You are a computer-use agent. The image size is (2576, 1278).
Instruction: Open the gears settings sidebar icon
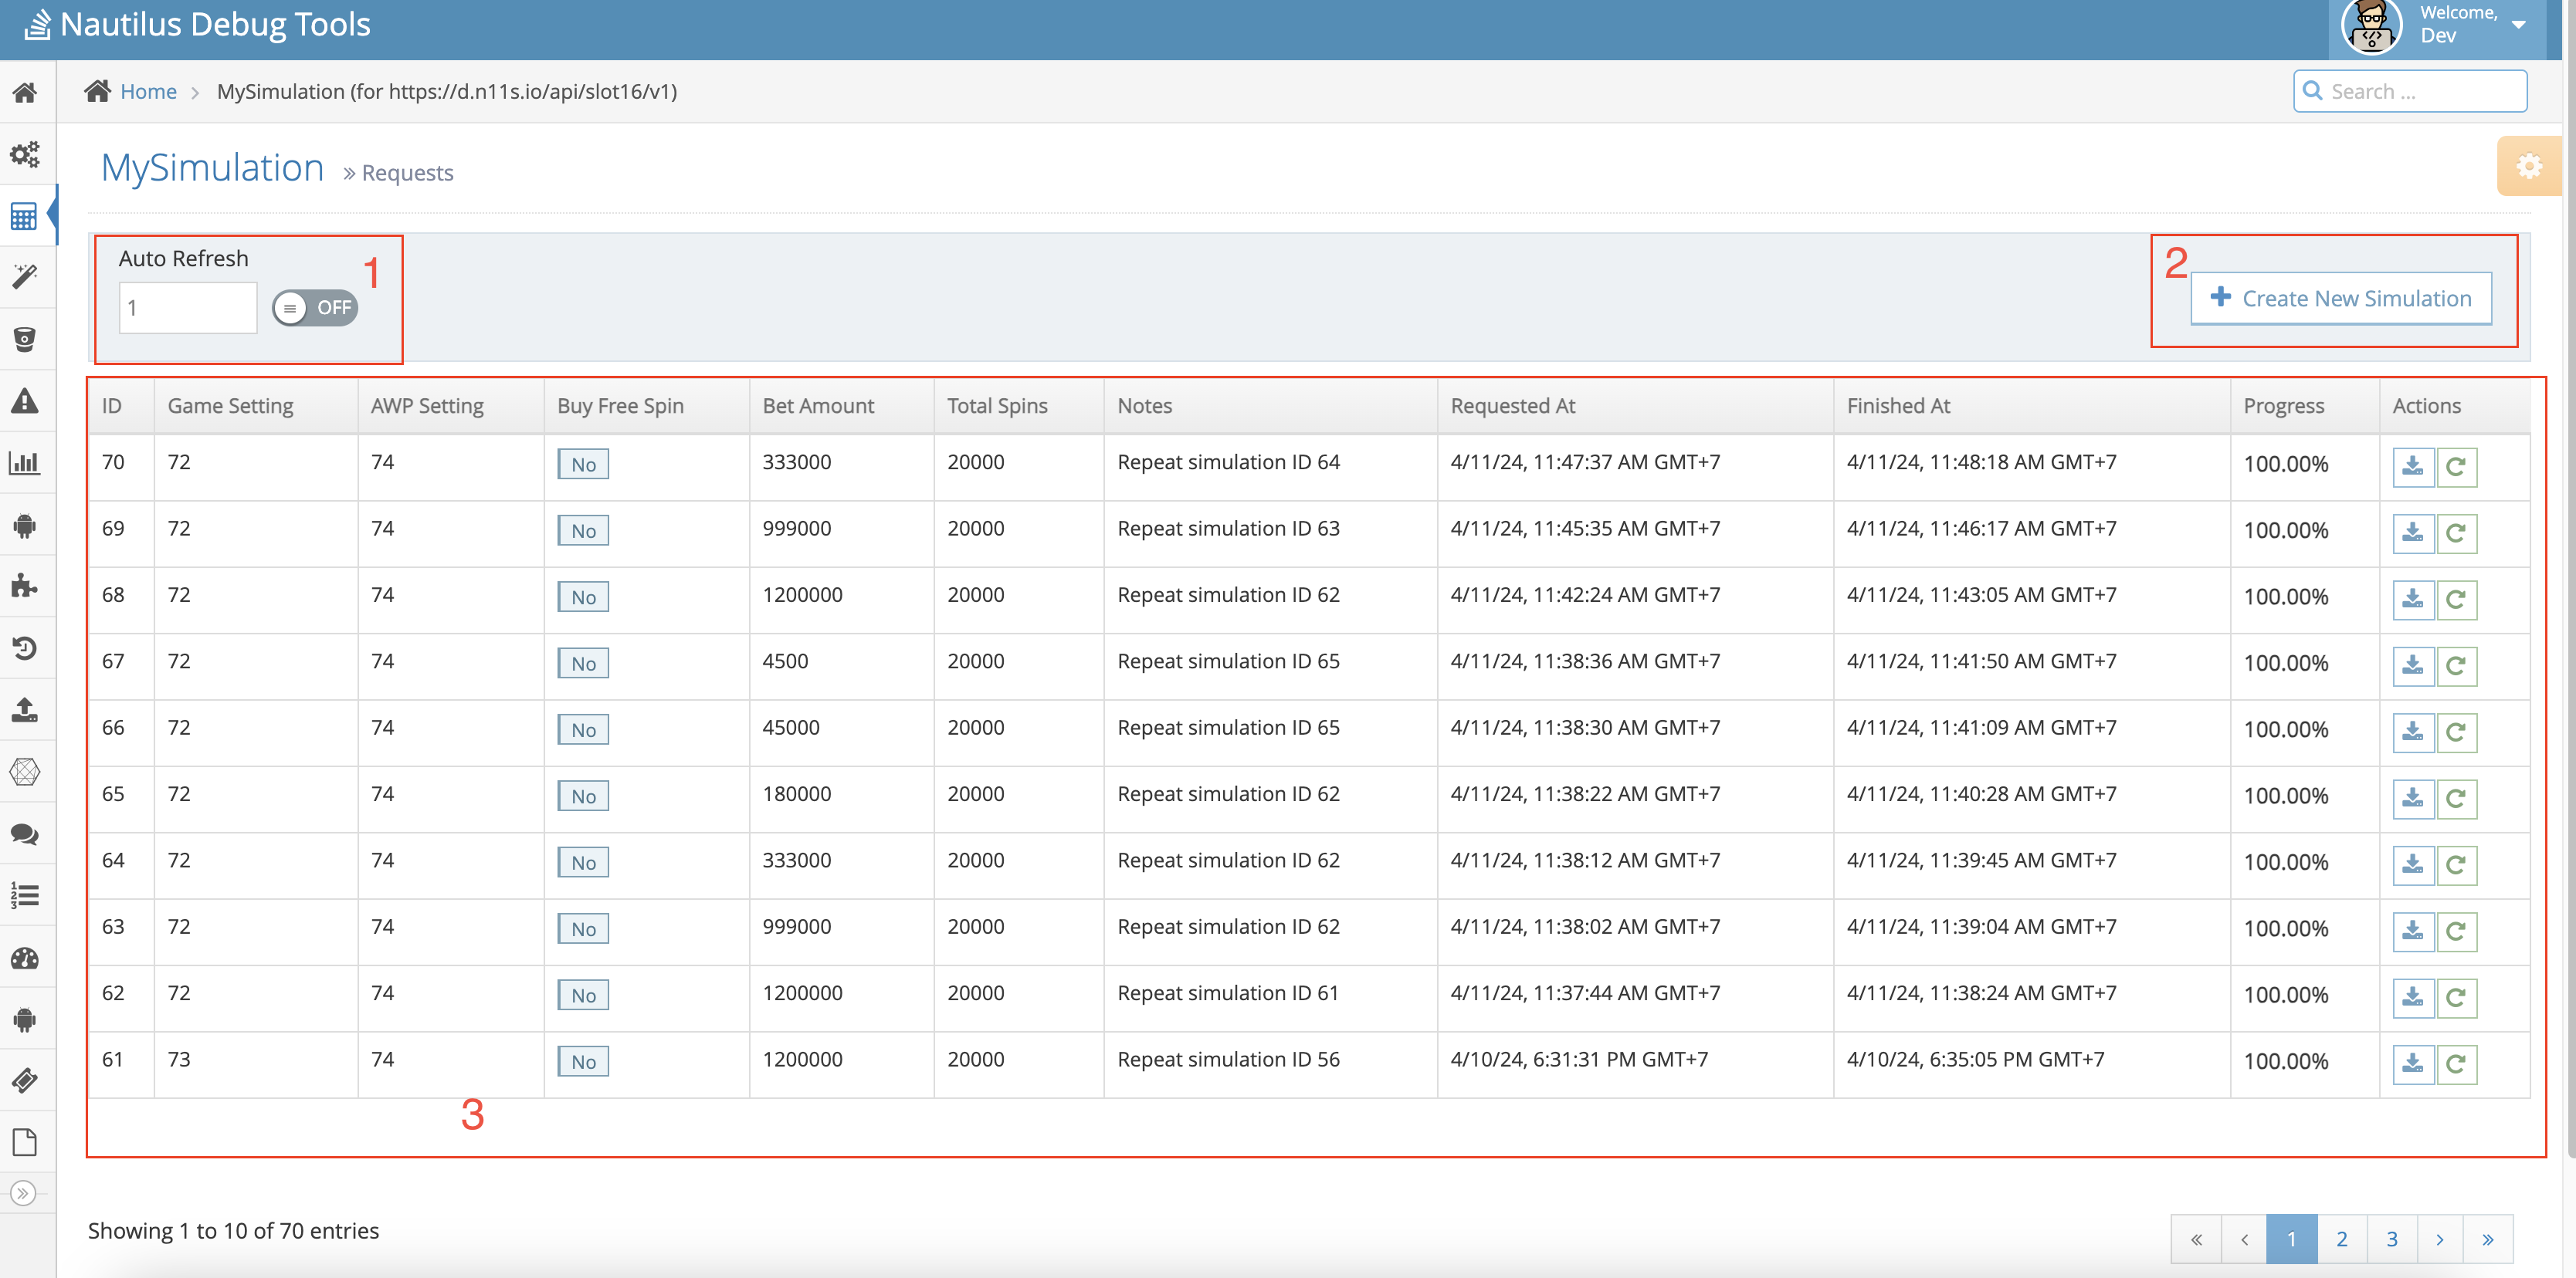(x=25, y=155)
